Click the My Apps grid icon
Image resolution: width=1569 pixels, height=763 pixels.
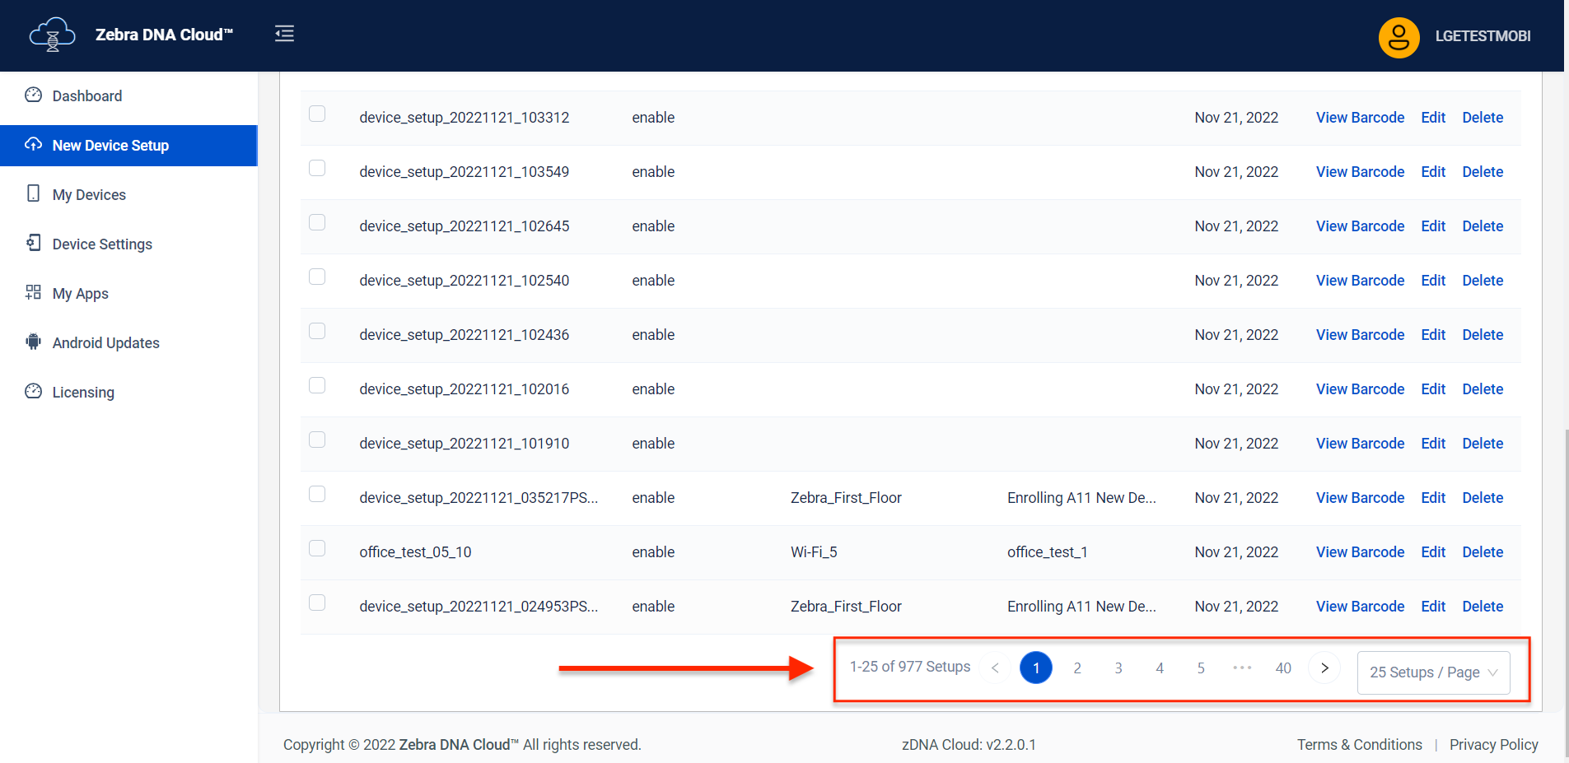[x=33, y=292]
